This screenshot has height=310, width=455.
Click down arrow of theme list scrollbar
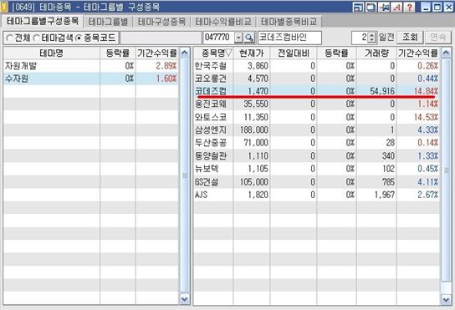click(185, 298)
